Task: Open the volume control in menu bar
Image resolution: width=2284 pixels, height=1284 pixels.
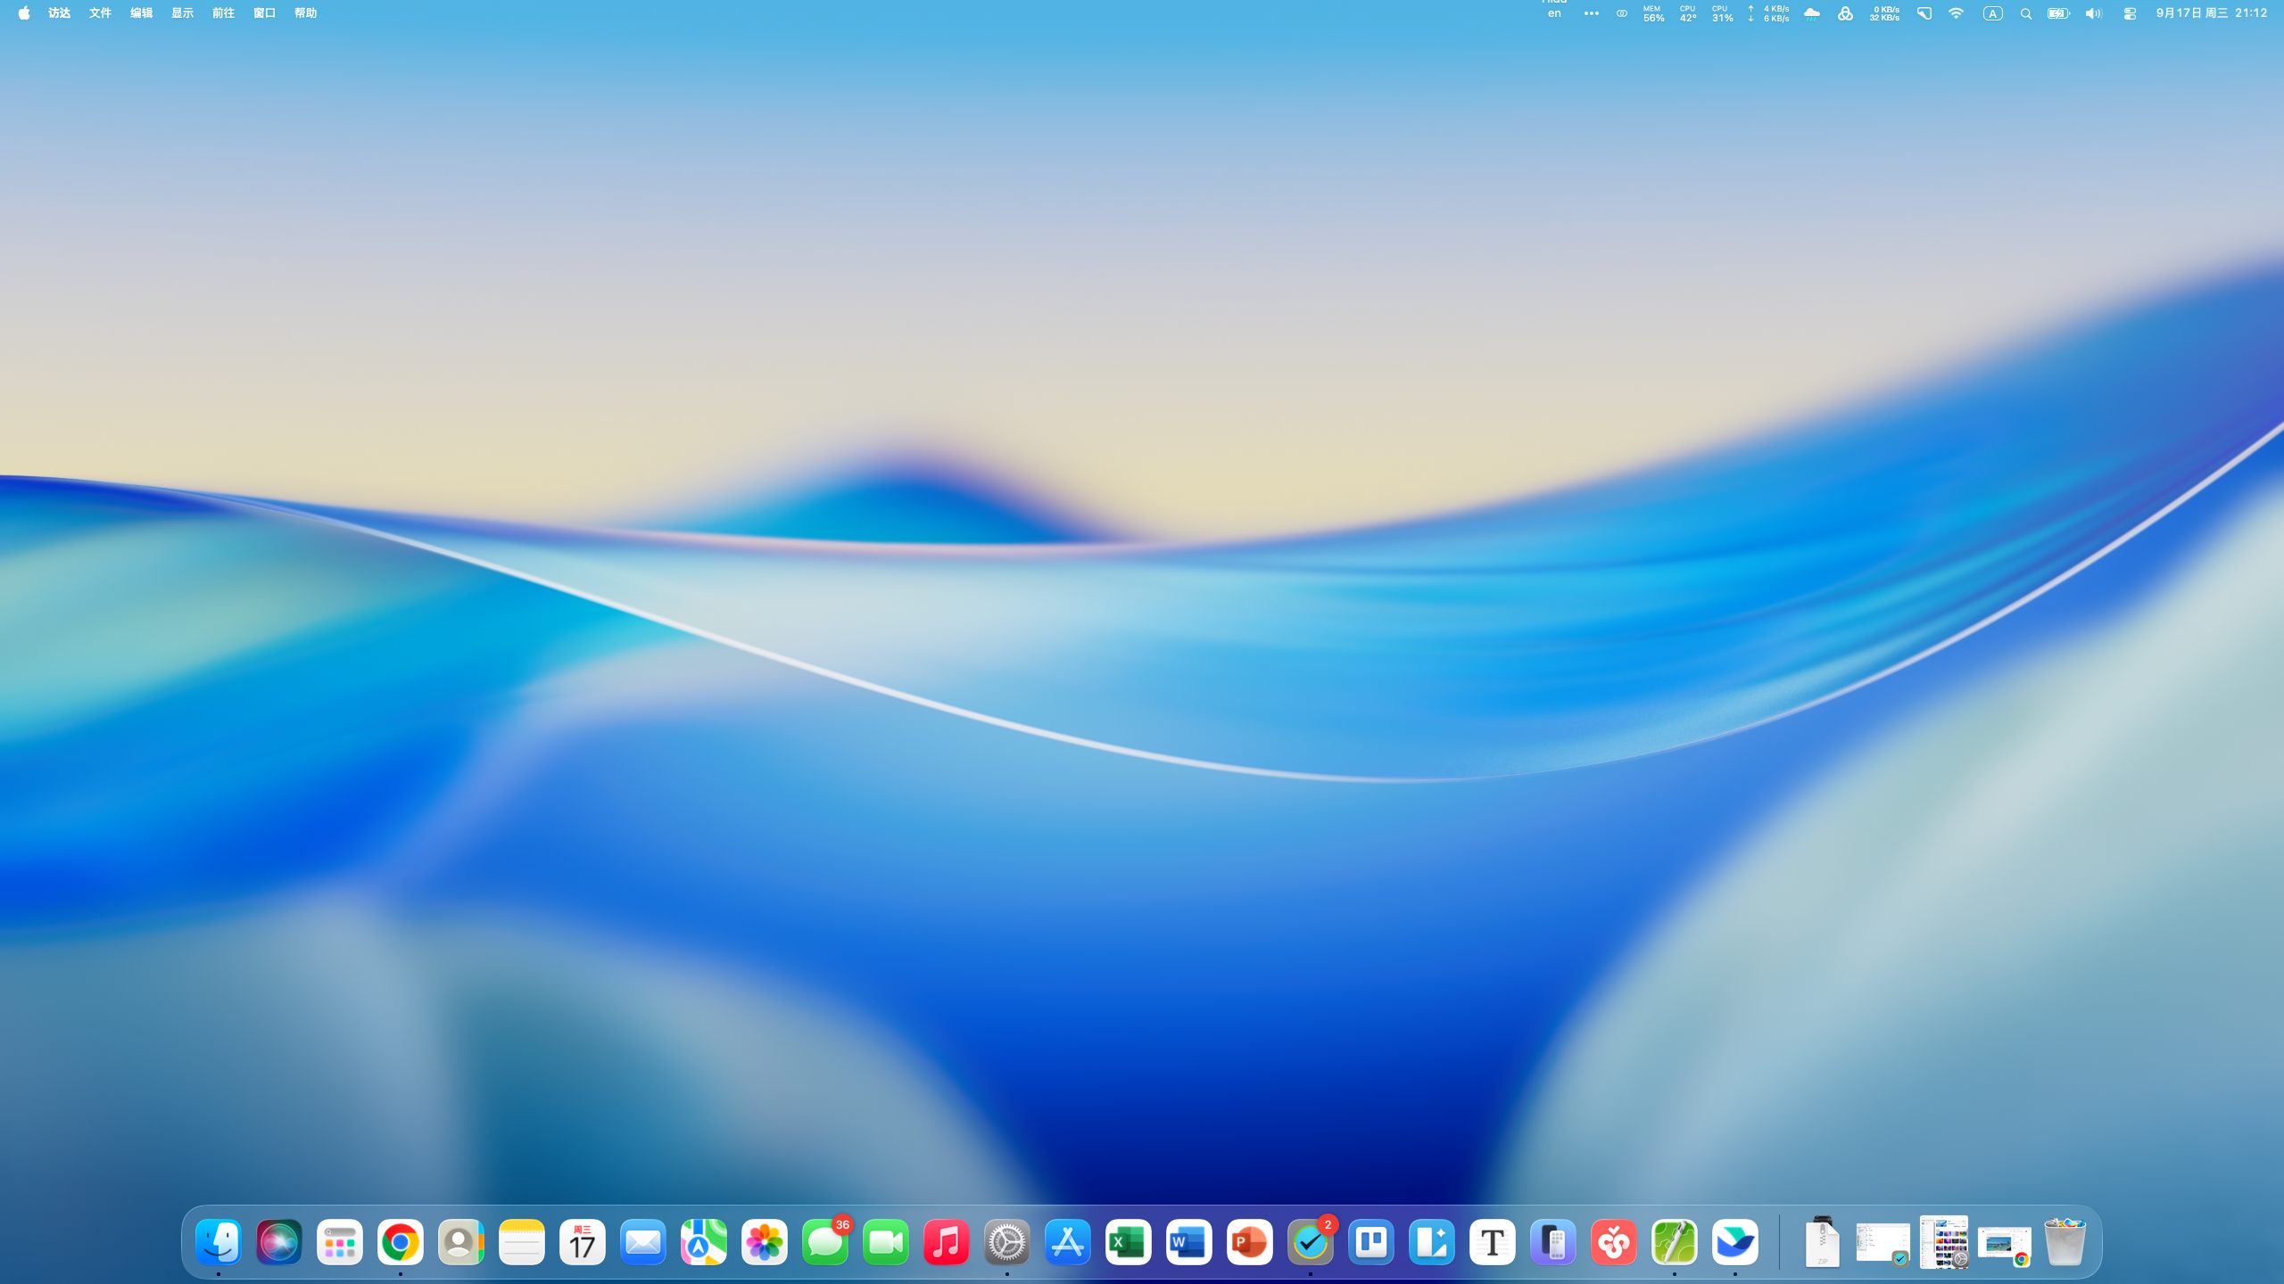Action: (2093, 13)
